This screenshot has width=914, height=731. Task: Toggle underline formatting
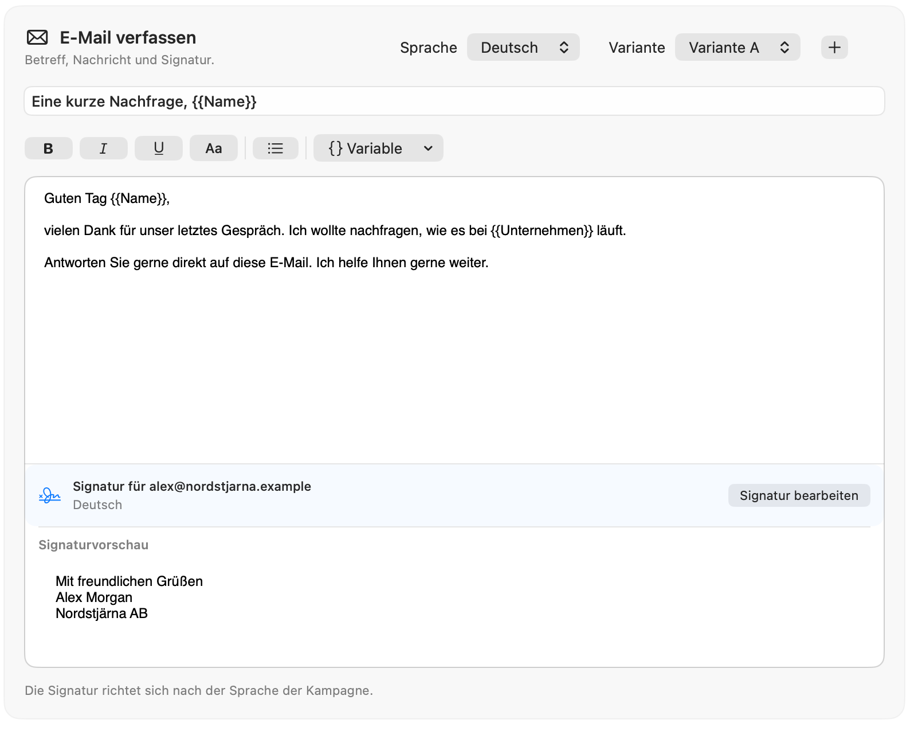159,148
